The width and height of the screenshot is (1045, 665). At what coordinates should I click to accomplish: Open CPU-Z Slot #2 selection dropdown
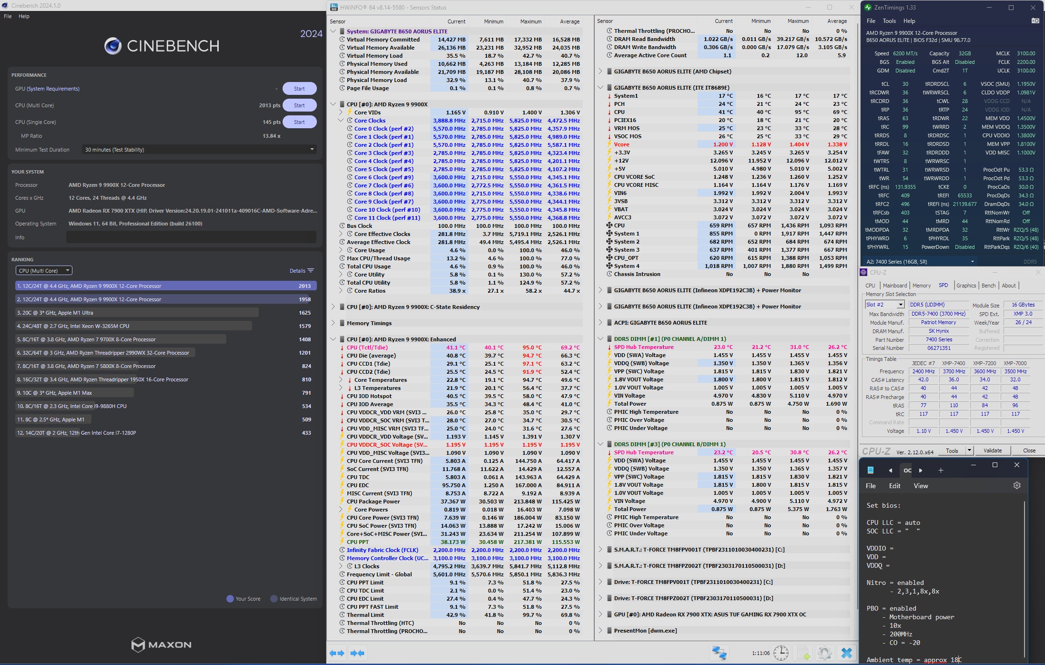pyautogui.click(x=884, y=305)
